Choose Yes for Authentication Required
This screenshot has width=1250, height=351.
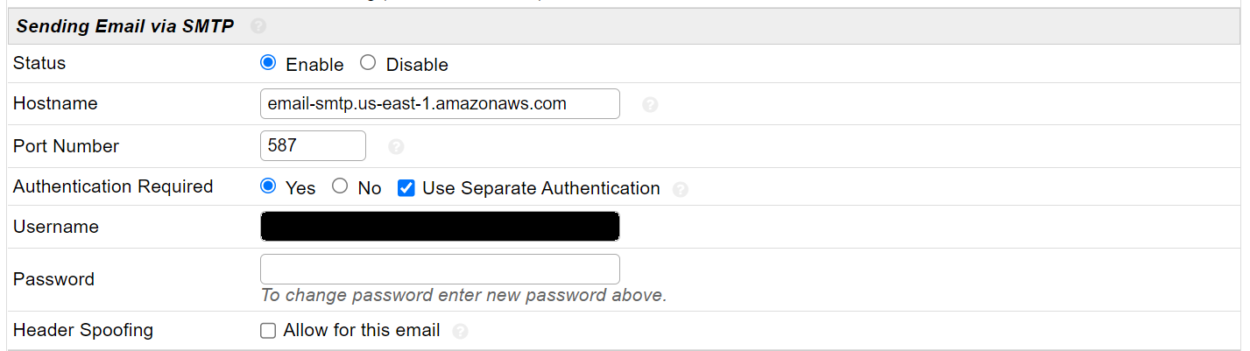click(269, 186)
